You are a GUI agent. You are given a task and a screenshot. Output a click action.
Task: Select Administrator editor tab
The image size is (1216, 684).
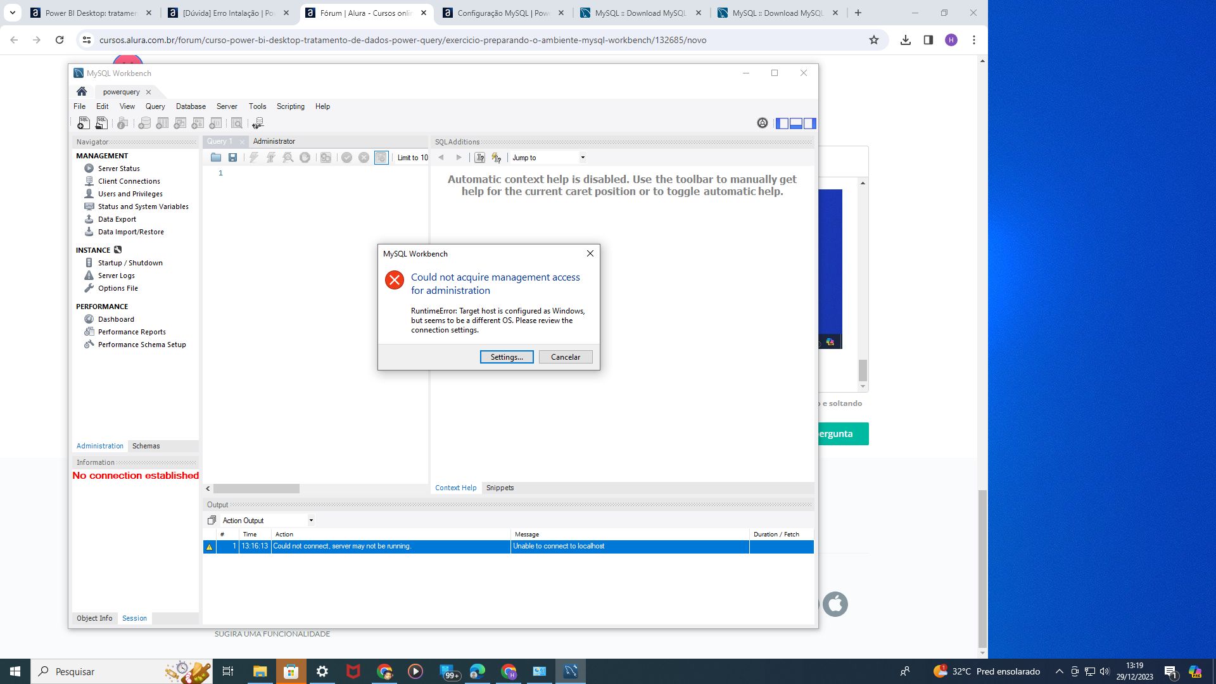274,141
